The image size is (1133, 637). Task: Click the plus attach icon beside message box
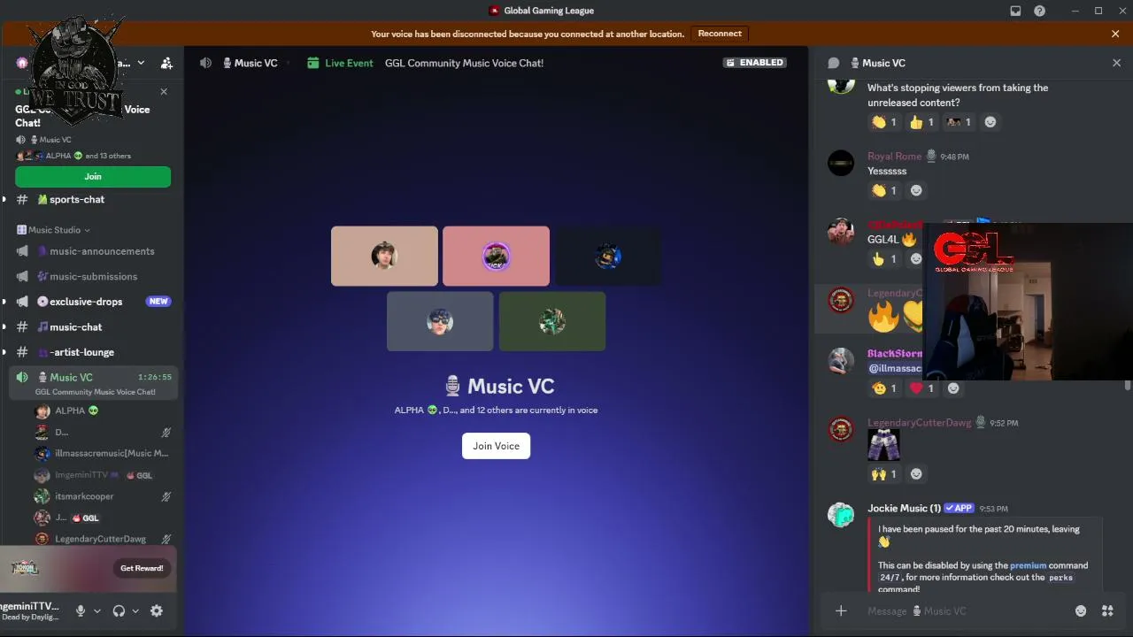click(x=841, y=611)
